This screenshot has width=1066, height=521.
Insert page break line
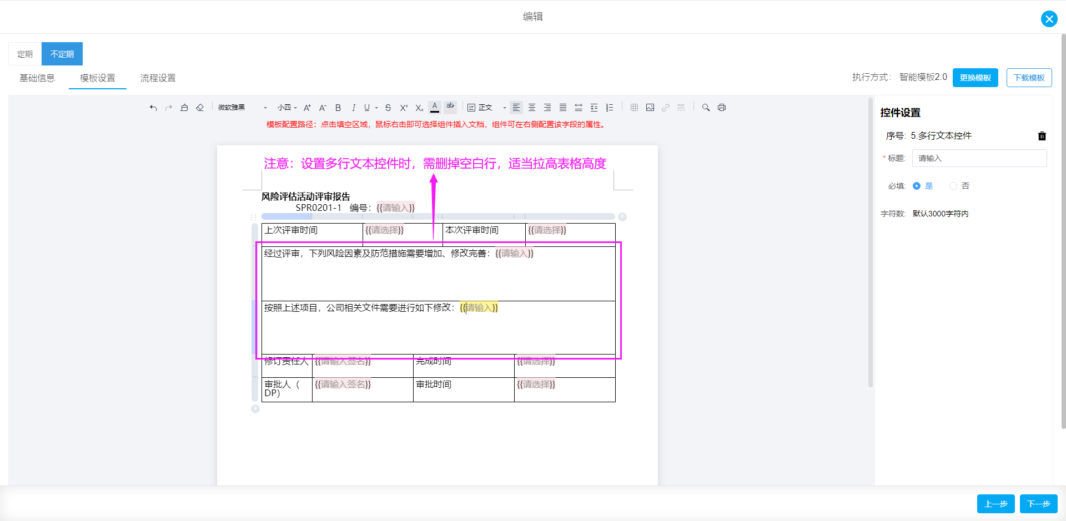tap(681, 108)
